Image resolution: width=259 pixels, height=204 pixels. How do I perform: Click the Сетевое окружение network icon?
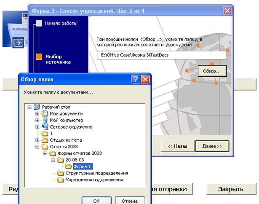coord(45,127)
